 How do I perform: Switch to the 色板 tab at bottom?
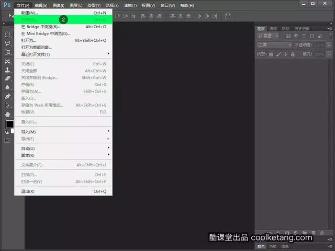(273, 246)
